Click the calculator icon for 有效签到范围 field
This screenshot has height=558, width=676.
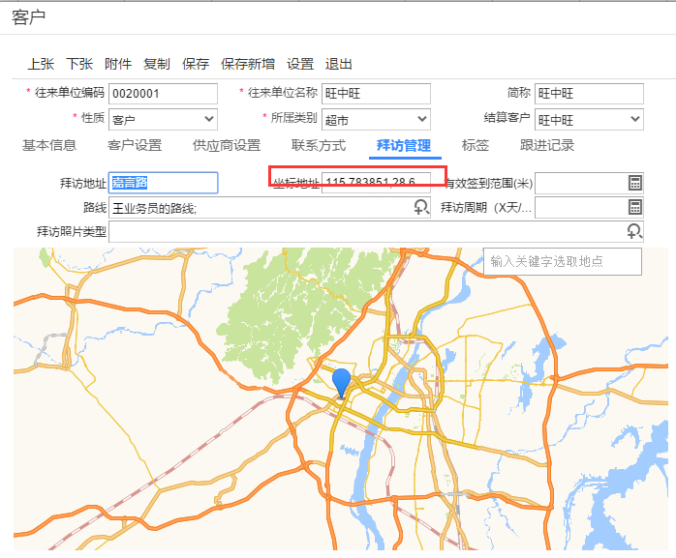pos(635,183)
